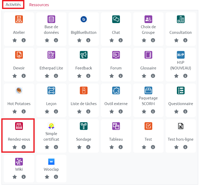Click the Paquetage SCORM icon

click(148, 90)
